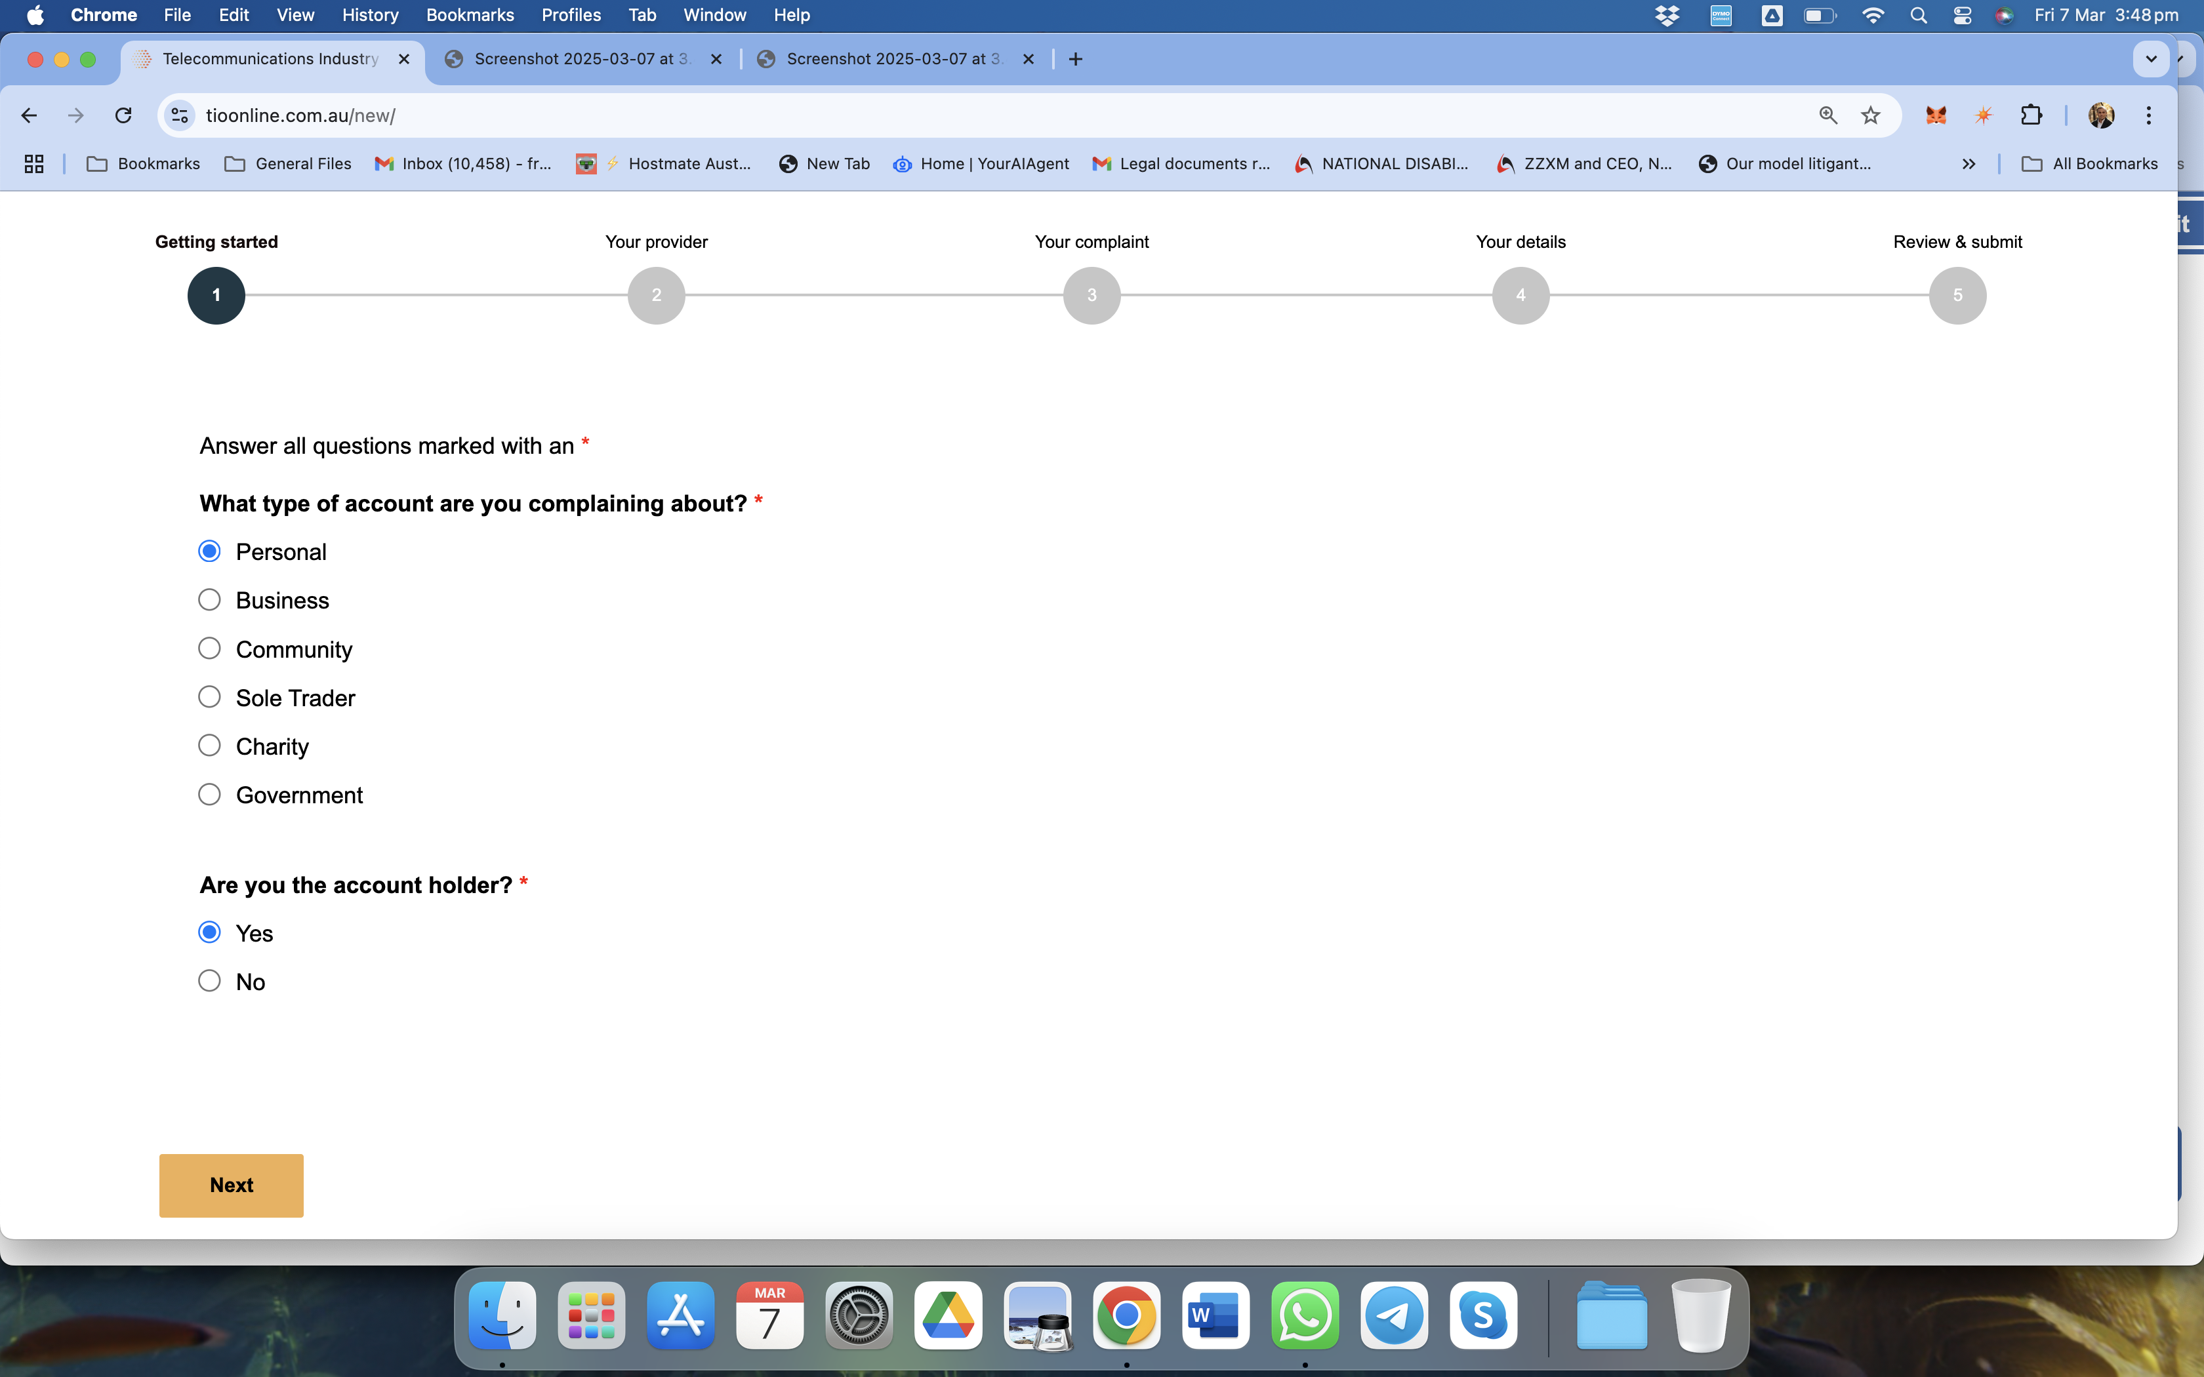This screenshot has width=2204, height=1377.
Task: Click the Next button
Action: (232, 1185)
